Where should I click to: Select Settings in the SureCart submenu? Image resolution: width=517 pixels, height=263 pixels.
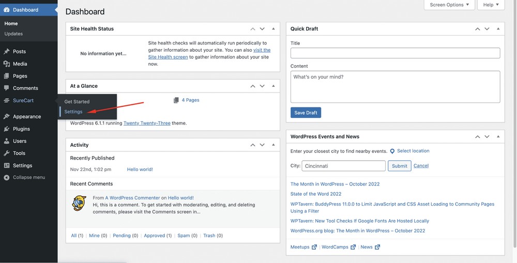point(73,112)
